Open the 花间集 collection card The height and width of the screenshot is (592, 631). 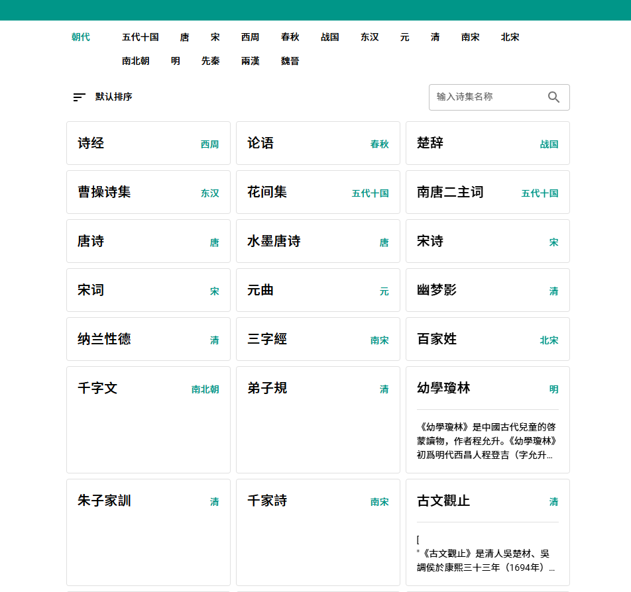pos(318,192)
